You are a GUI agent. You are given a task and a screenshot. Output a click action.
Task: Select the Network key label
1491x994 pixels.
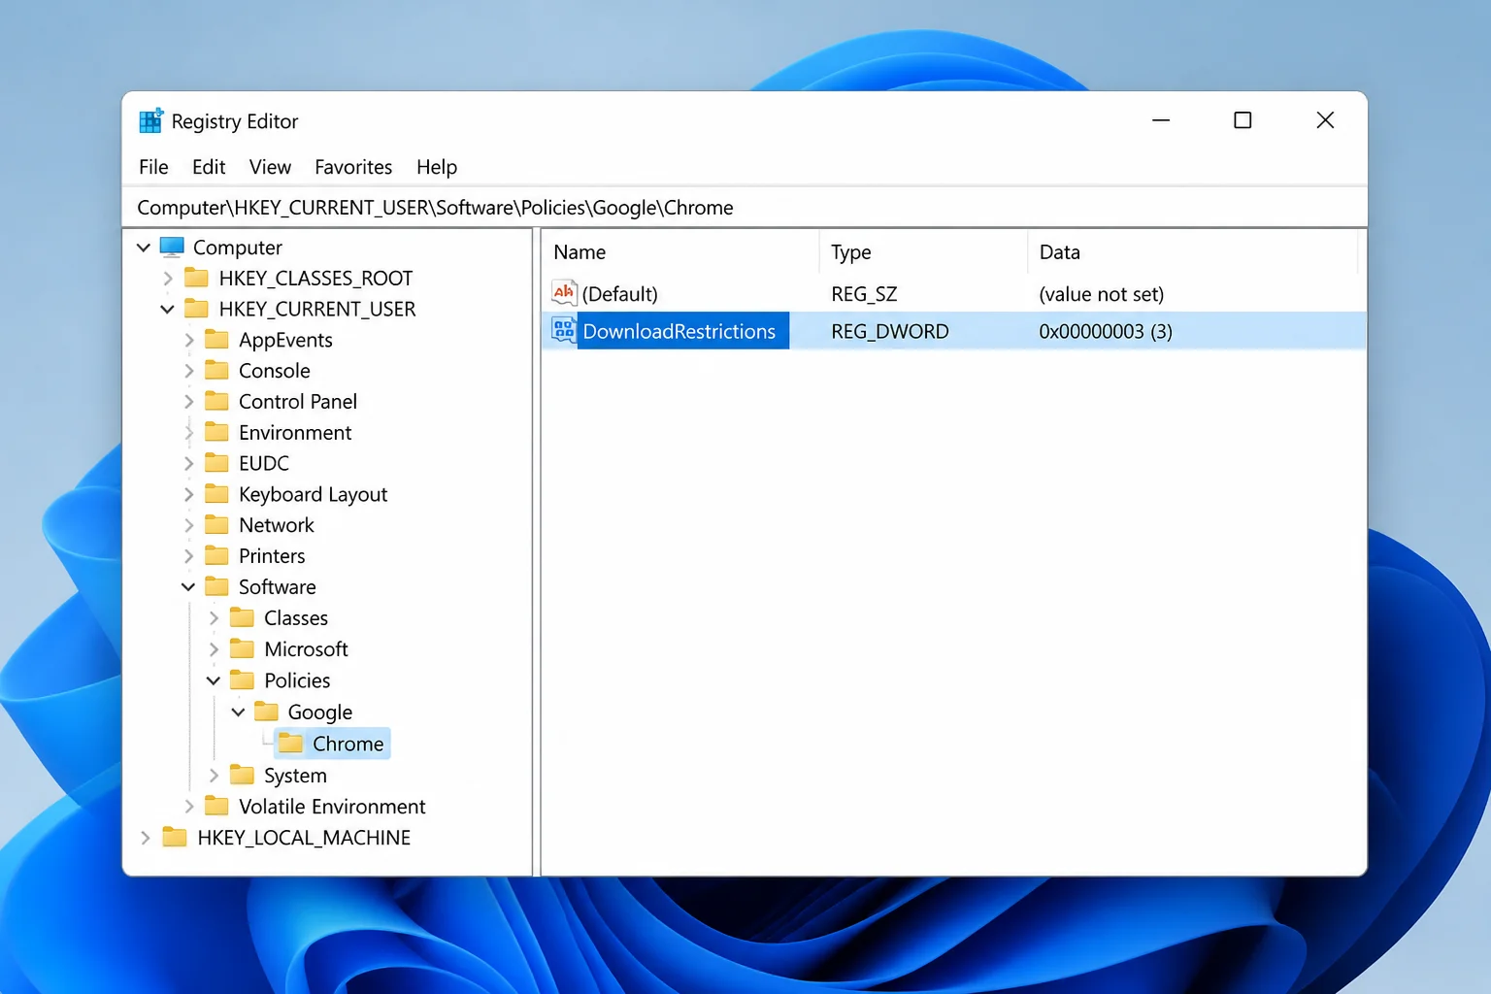pyautogui.click(x=277, y=525)
